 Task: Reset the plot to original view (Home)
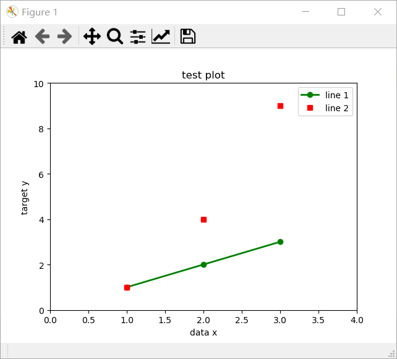(x=19, y=36)
